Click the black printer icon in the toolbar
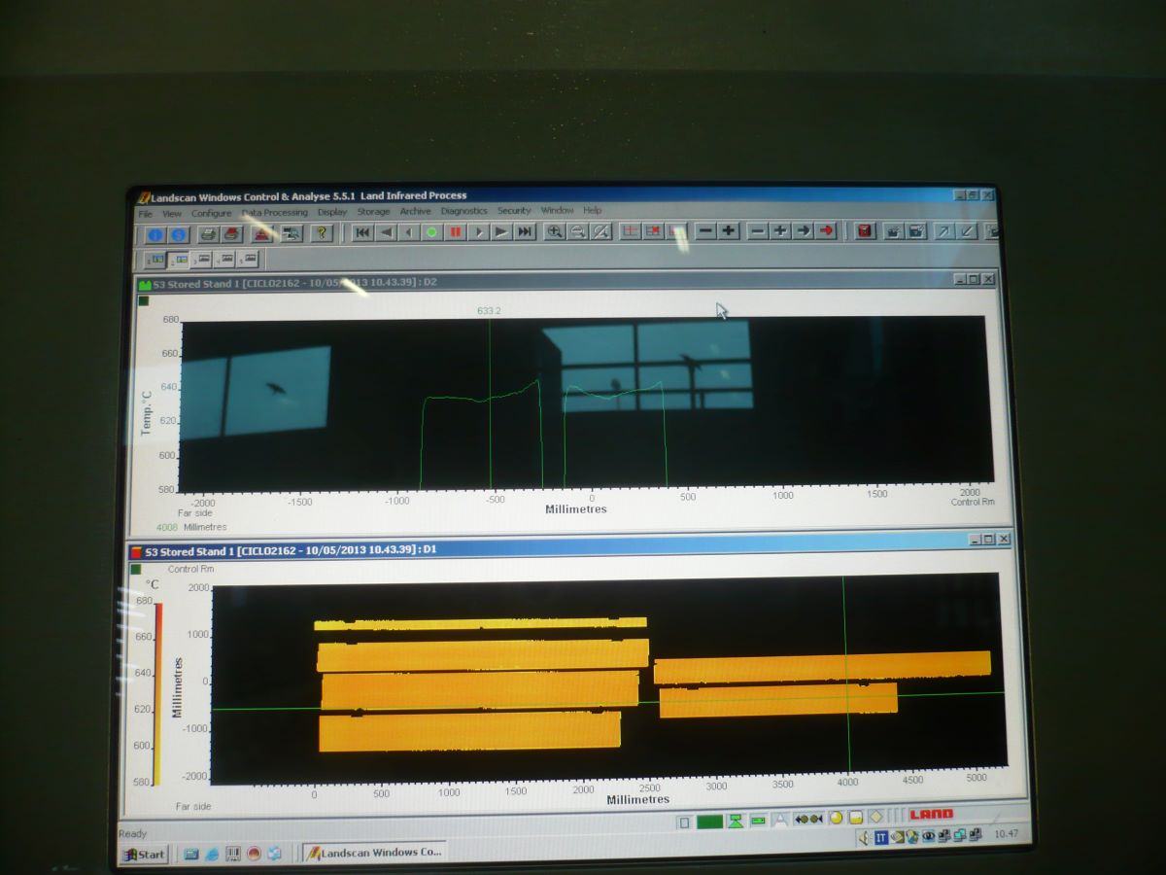 (207, 234)
